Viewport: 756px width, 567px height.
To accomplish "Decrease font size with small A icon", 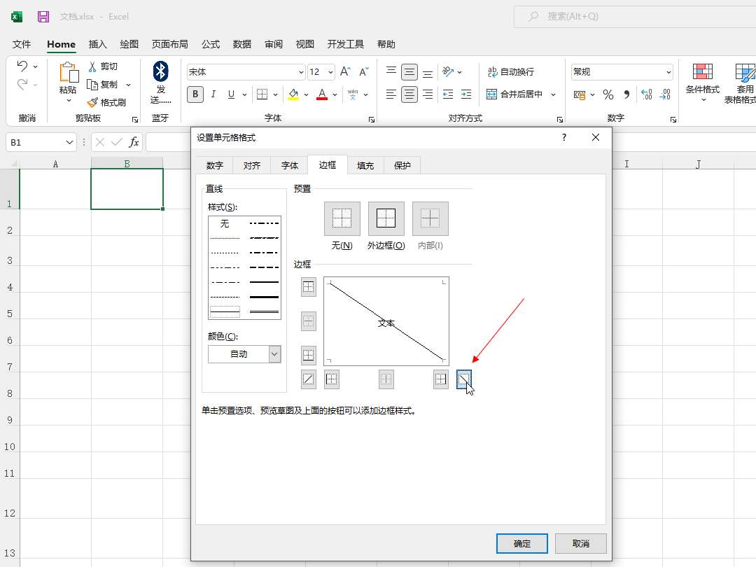I will coord(364,72).
